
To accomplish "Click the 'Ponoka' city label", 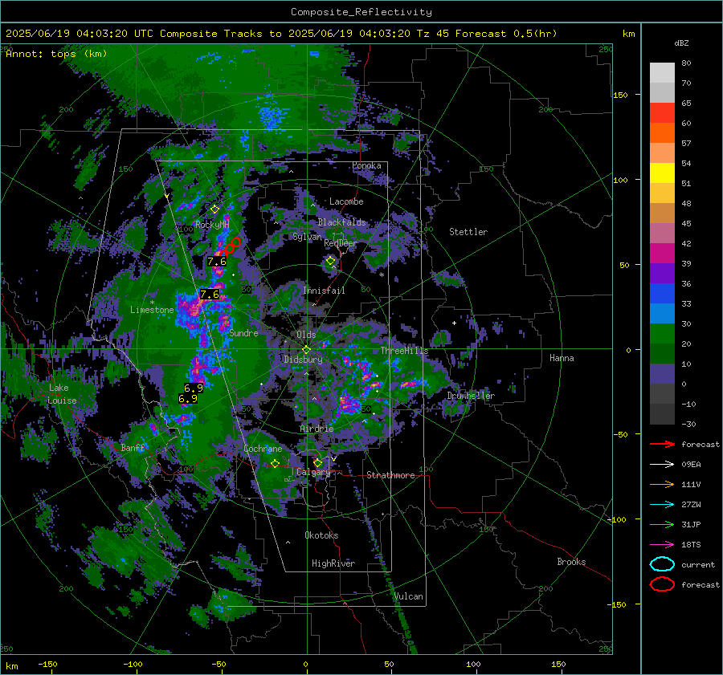I will pyautogui.click(x=366, y=165).
